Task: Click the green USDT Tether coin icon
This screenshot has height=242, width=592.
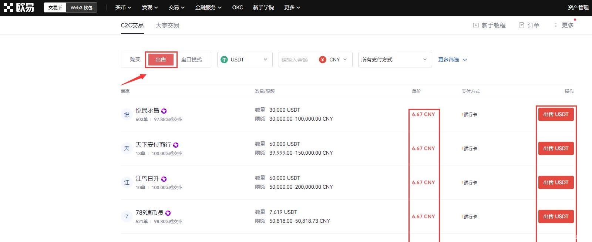Action: point(224,60)
